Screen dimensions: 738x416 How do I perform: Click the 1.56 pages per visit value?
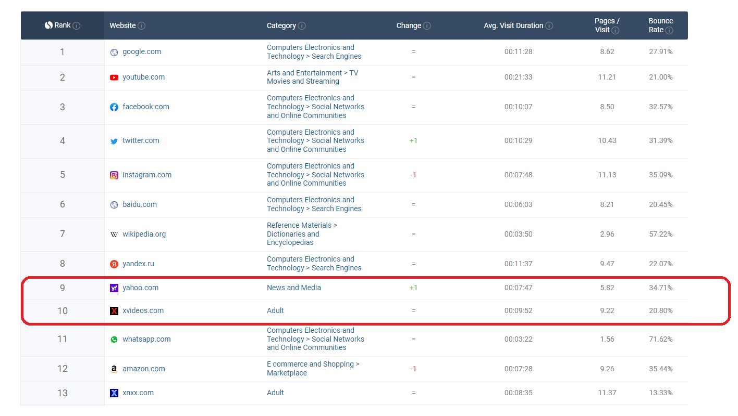(x=607, y=340)
